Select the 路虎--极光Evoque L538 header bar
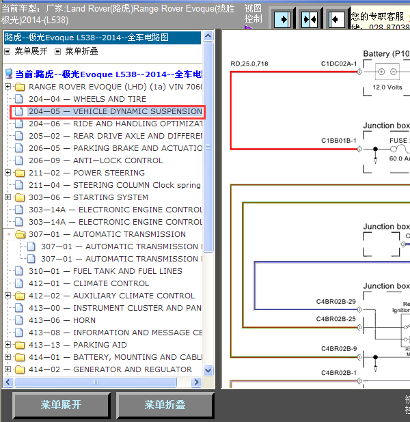The image size is (410, 422). (102, 38)
